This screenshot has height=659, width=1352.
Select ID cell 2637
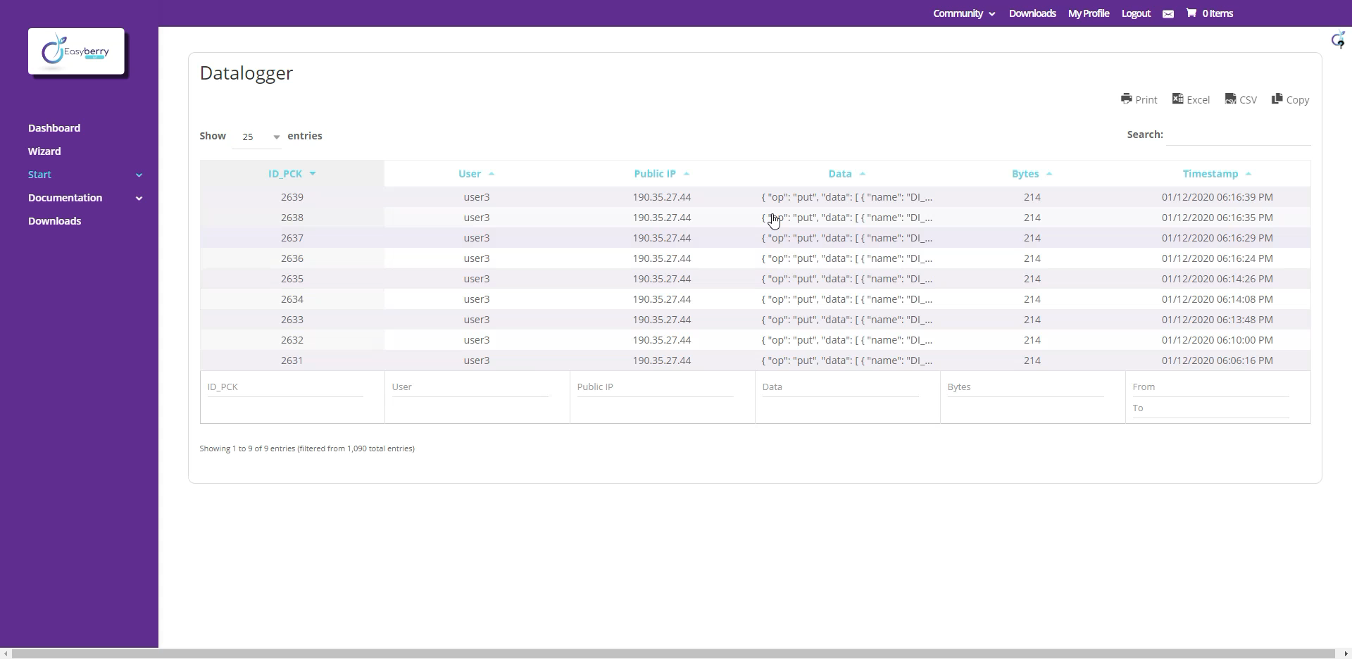292,238
